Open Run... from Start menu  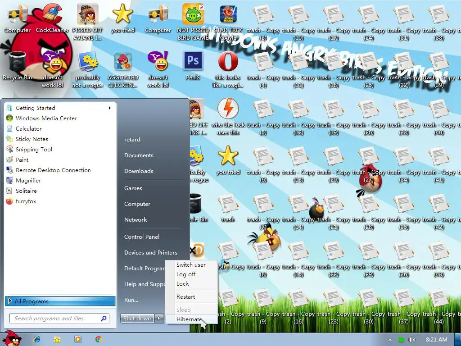[131, 300]
